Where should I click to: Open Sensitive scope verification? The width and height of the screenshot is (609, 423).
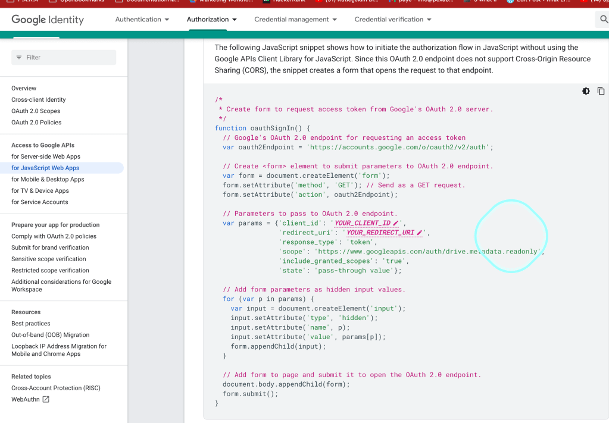pyautogui.click(x=49, y=259)
